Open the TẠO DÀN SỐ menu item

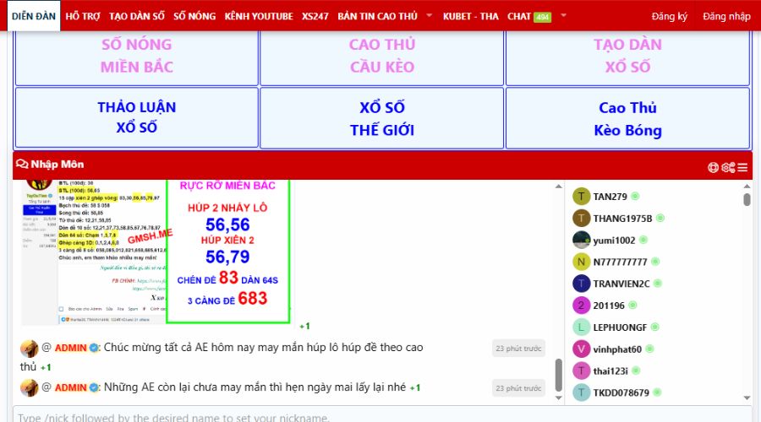tap(137, 16)
